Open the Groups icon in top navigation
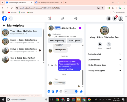This screenshot has width=127, height=102. [x=76, y=19]
